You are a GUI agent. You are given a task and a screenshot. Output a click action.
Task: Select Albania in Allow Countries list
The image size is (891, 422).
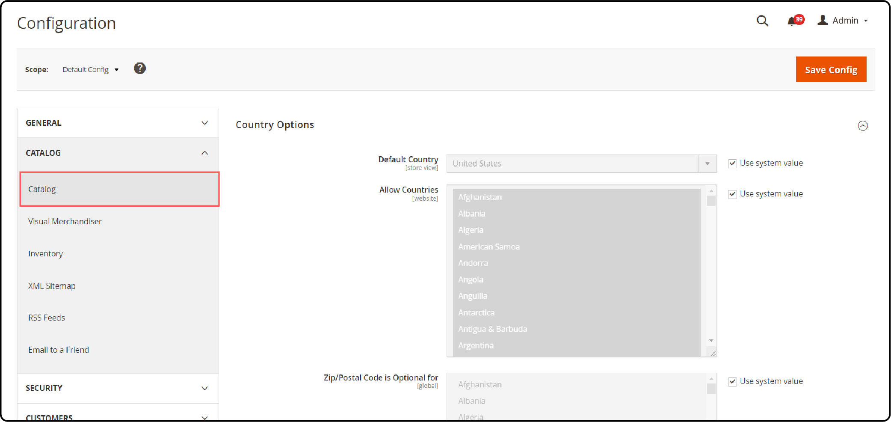(577, 214)
